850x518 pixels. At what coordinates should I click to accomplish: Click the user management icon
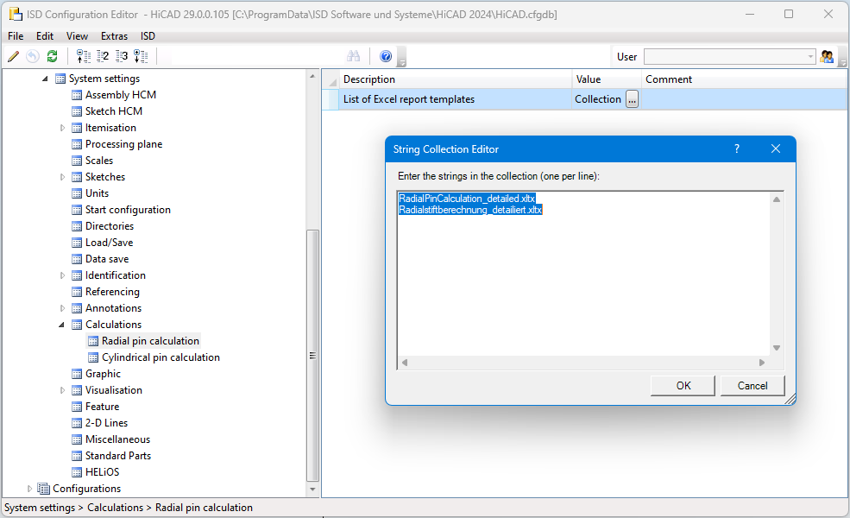(827, 56)
